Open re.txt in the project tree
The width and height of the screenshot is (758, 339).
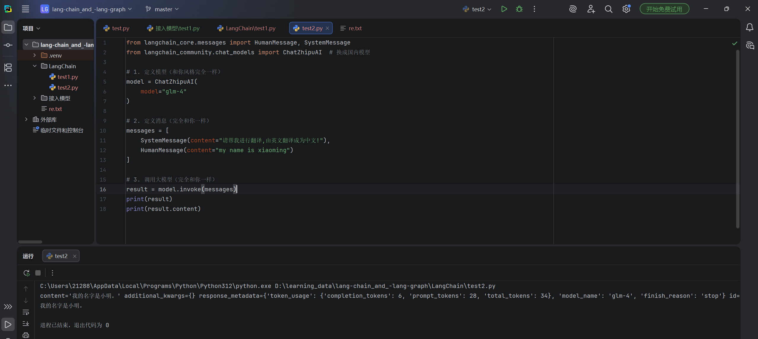(55, 109)
